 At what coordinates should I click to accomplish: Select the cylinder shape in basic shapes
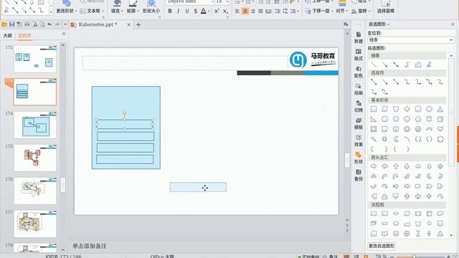click(x=429, y=119)
